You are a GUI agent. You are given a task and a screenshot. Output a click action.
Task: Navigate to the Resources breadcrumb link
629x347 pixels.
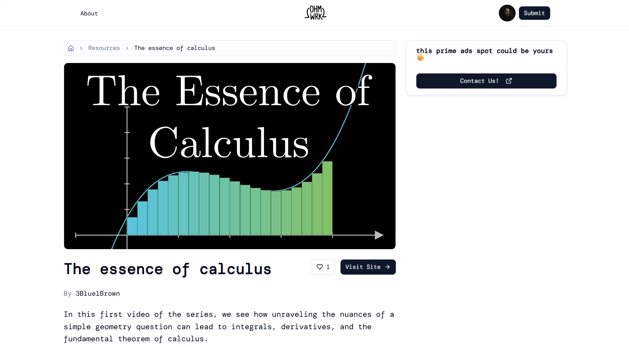tap(104, 48)
